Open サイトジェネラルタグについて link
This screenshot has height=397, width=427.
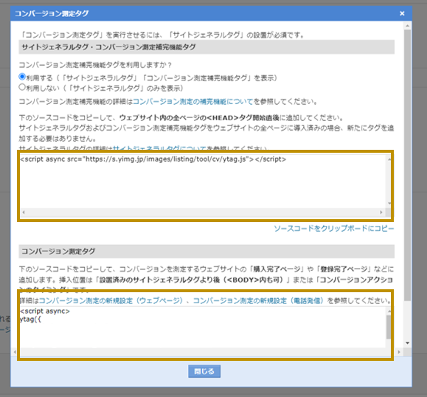[x=159, y=148]
